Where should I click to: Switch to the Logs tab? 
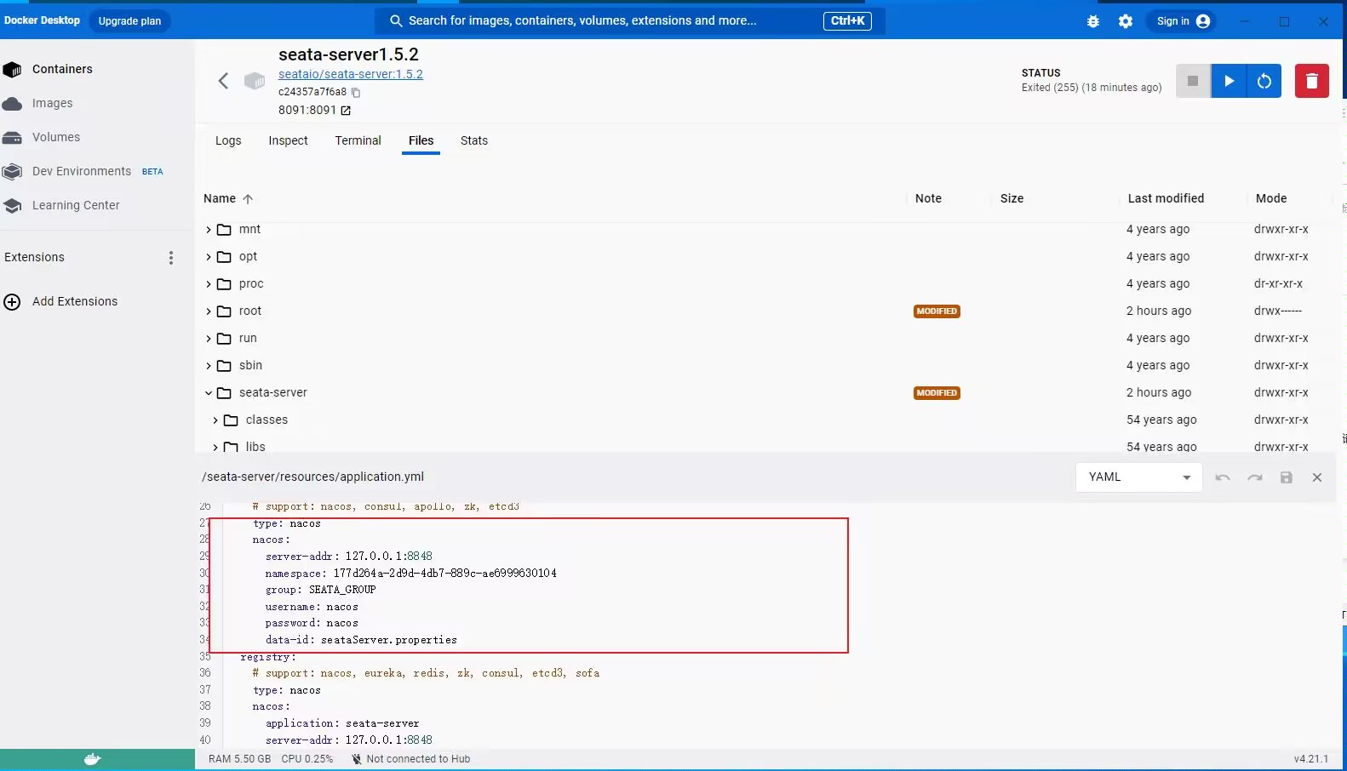(228, 140)
